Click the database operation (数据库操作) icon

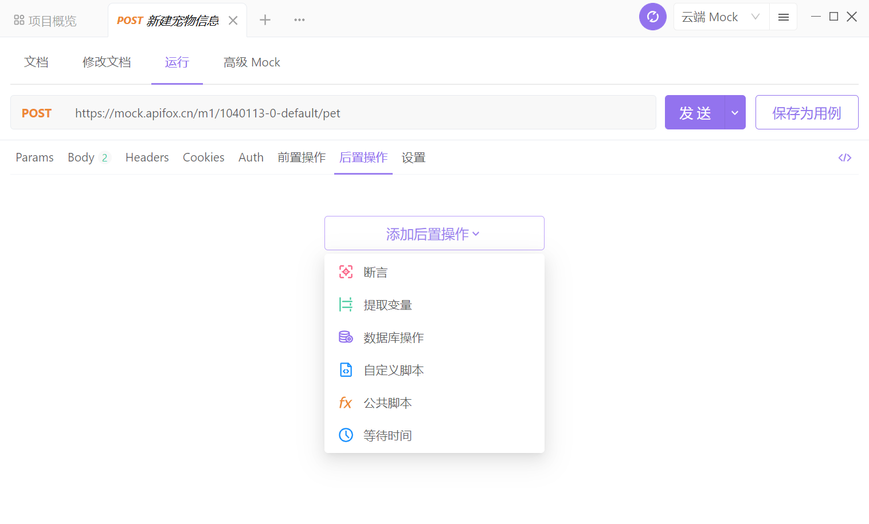[x=346, y=337]
